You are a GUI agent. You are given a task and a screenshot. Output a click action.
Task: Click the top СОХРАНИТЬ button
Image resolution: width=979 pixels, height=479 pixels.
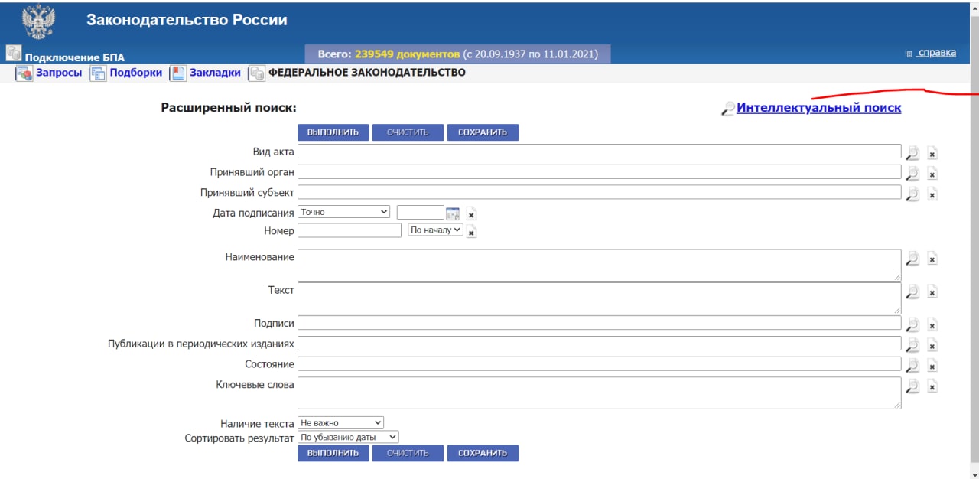click(x=483, y=132)
